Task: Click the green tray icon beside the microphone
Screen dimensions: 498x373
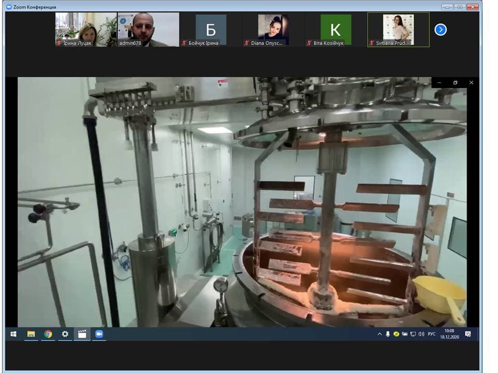Action: point(396,334)
